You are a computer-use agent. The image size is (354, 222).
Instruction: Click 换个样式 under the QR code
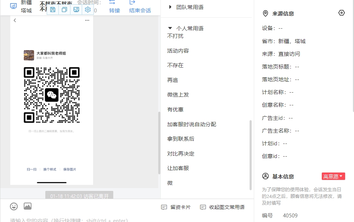click(50, 169)
